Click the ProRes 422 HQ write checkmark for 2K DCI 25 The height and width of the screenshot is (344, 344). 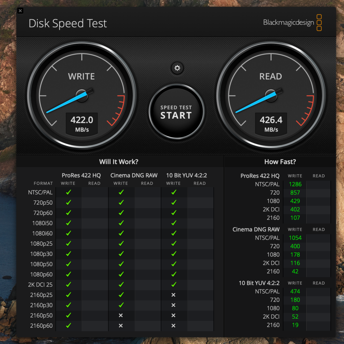tap(68, 284)
